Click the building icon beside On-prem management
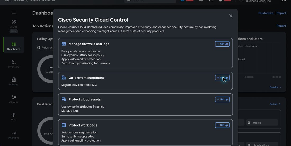291x146 pixels. (x=64, y=78)
